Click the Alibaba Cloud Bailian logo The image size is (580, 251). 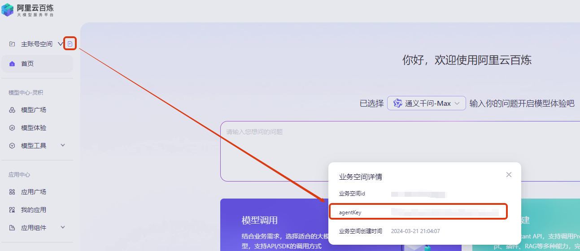point(28,9)
